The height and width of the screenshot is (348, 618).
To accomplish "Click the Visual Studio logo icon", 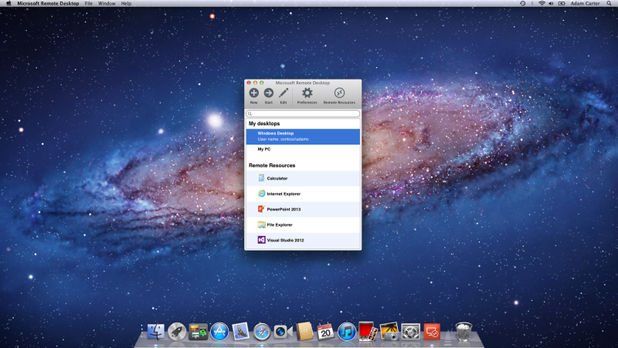I will pyautogui.click(x=261, y=240).
